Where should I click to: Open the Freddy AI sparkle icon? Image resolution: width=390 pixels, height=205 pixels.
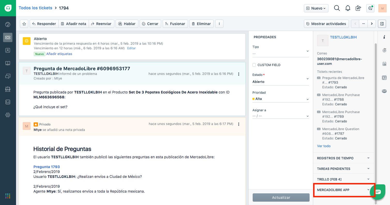click(358, 8)
